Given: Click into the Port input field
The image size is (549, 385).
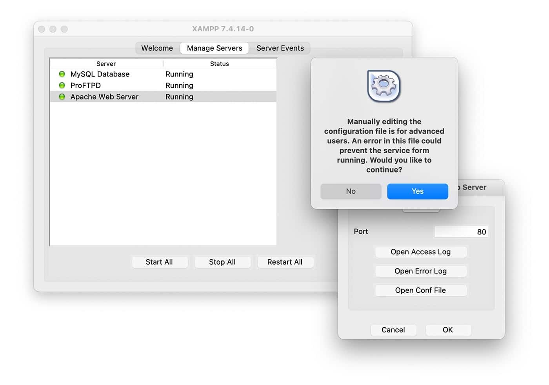Looking at the screenshot, I should [461, 232].
